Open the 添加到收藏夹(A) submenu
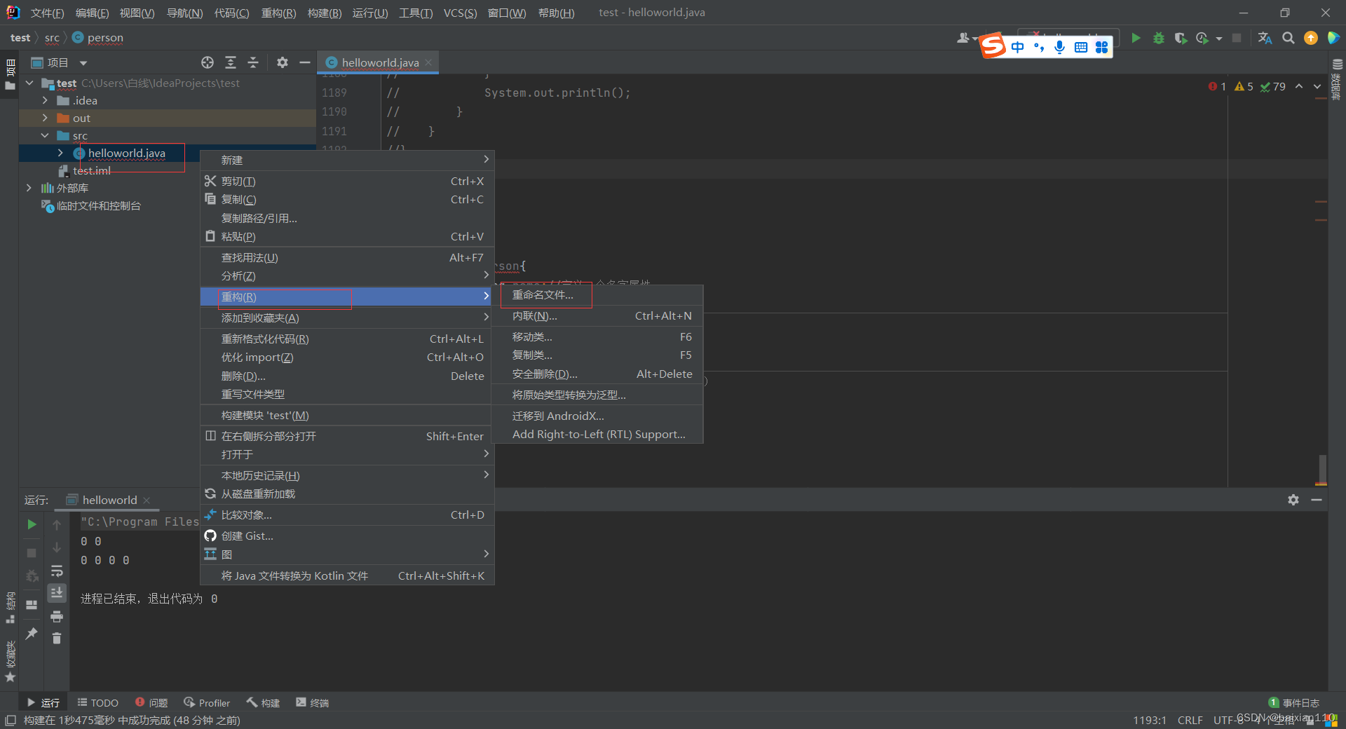 click(347, 318)
